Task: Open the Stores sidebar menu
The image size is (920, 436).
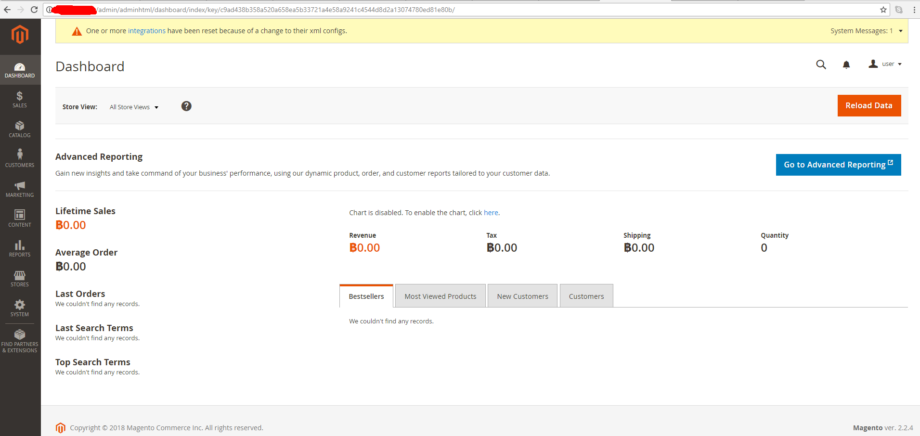Action: click(x=20, y=278)
